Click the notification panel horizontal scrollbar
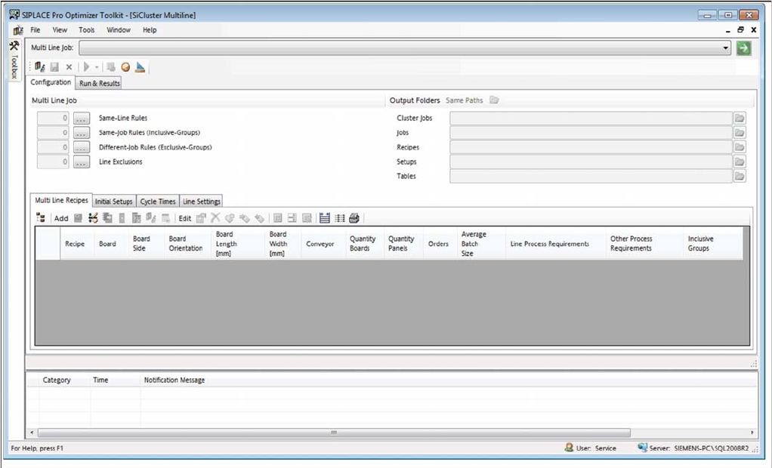The image size is (772, 468). pyautogui.click(x=332, y=433)
